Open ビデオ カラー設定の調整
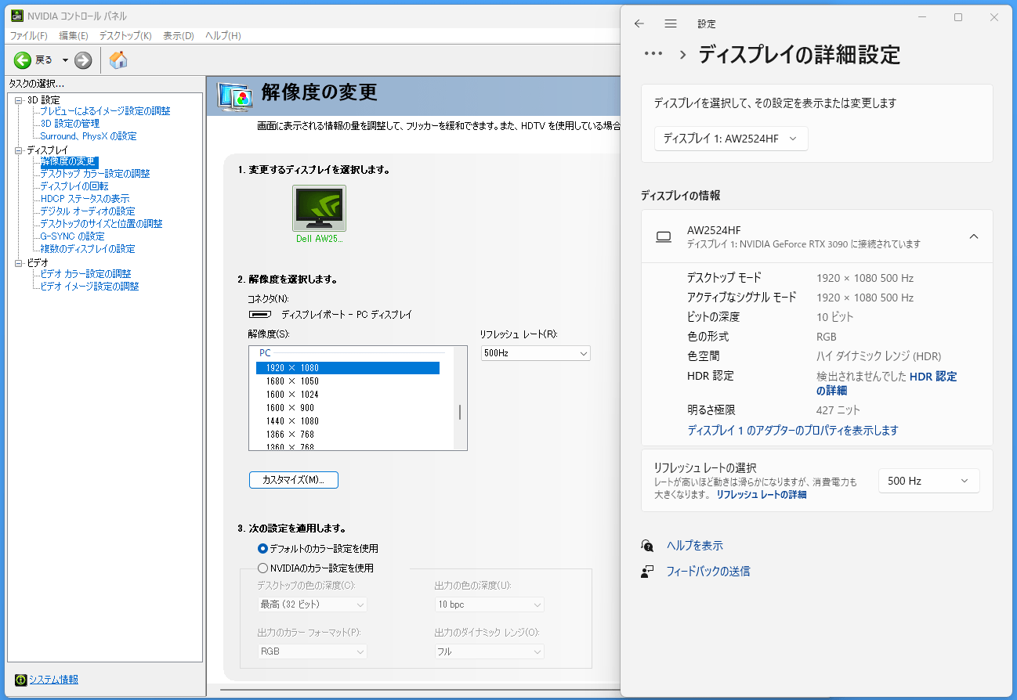Image resolution: width=1017 pixels, height=700 pixels. pos(85,274)
